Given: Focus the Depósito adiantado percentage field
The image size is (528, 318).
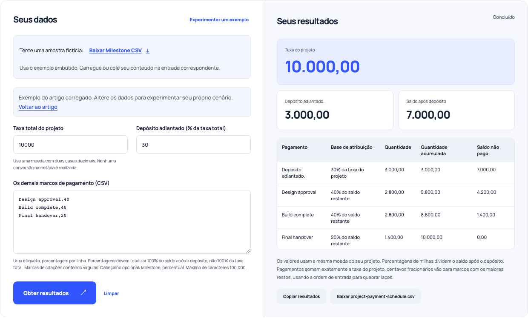Looking at the screenshot, I should coord(193,145).
